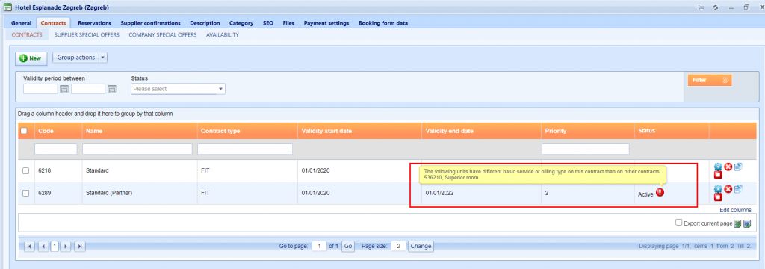Delete contract 6289 with red X icon
Image resolution: width=765 pixels, height=269 pixels.
(728, 189)
